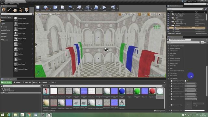Select the Visual Effects placement category

(x=6, y=30)
